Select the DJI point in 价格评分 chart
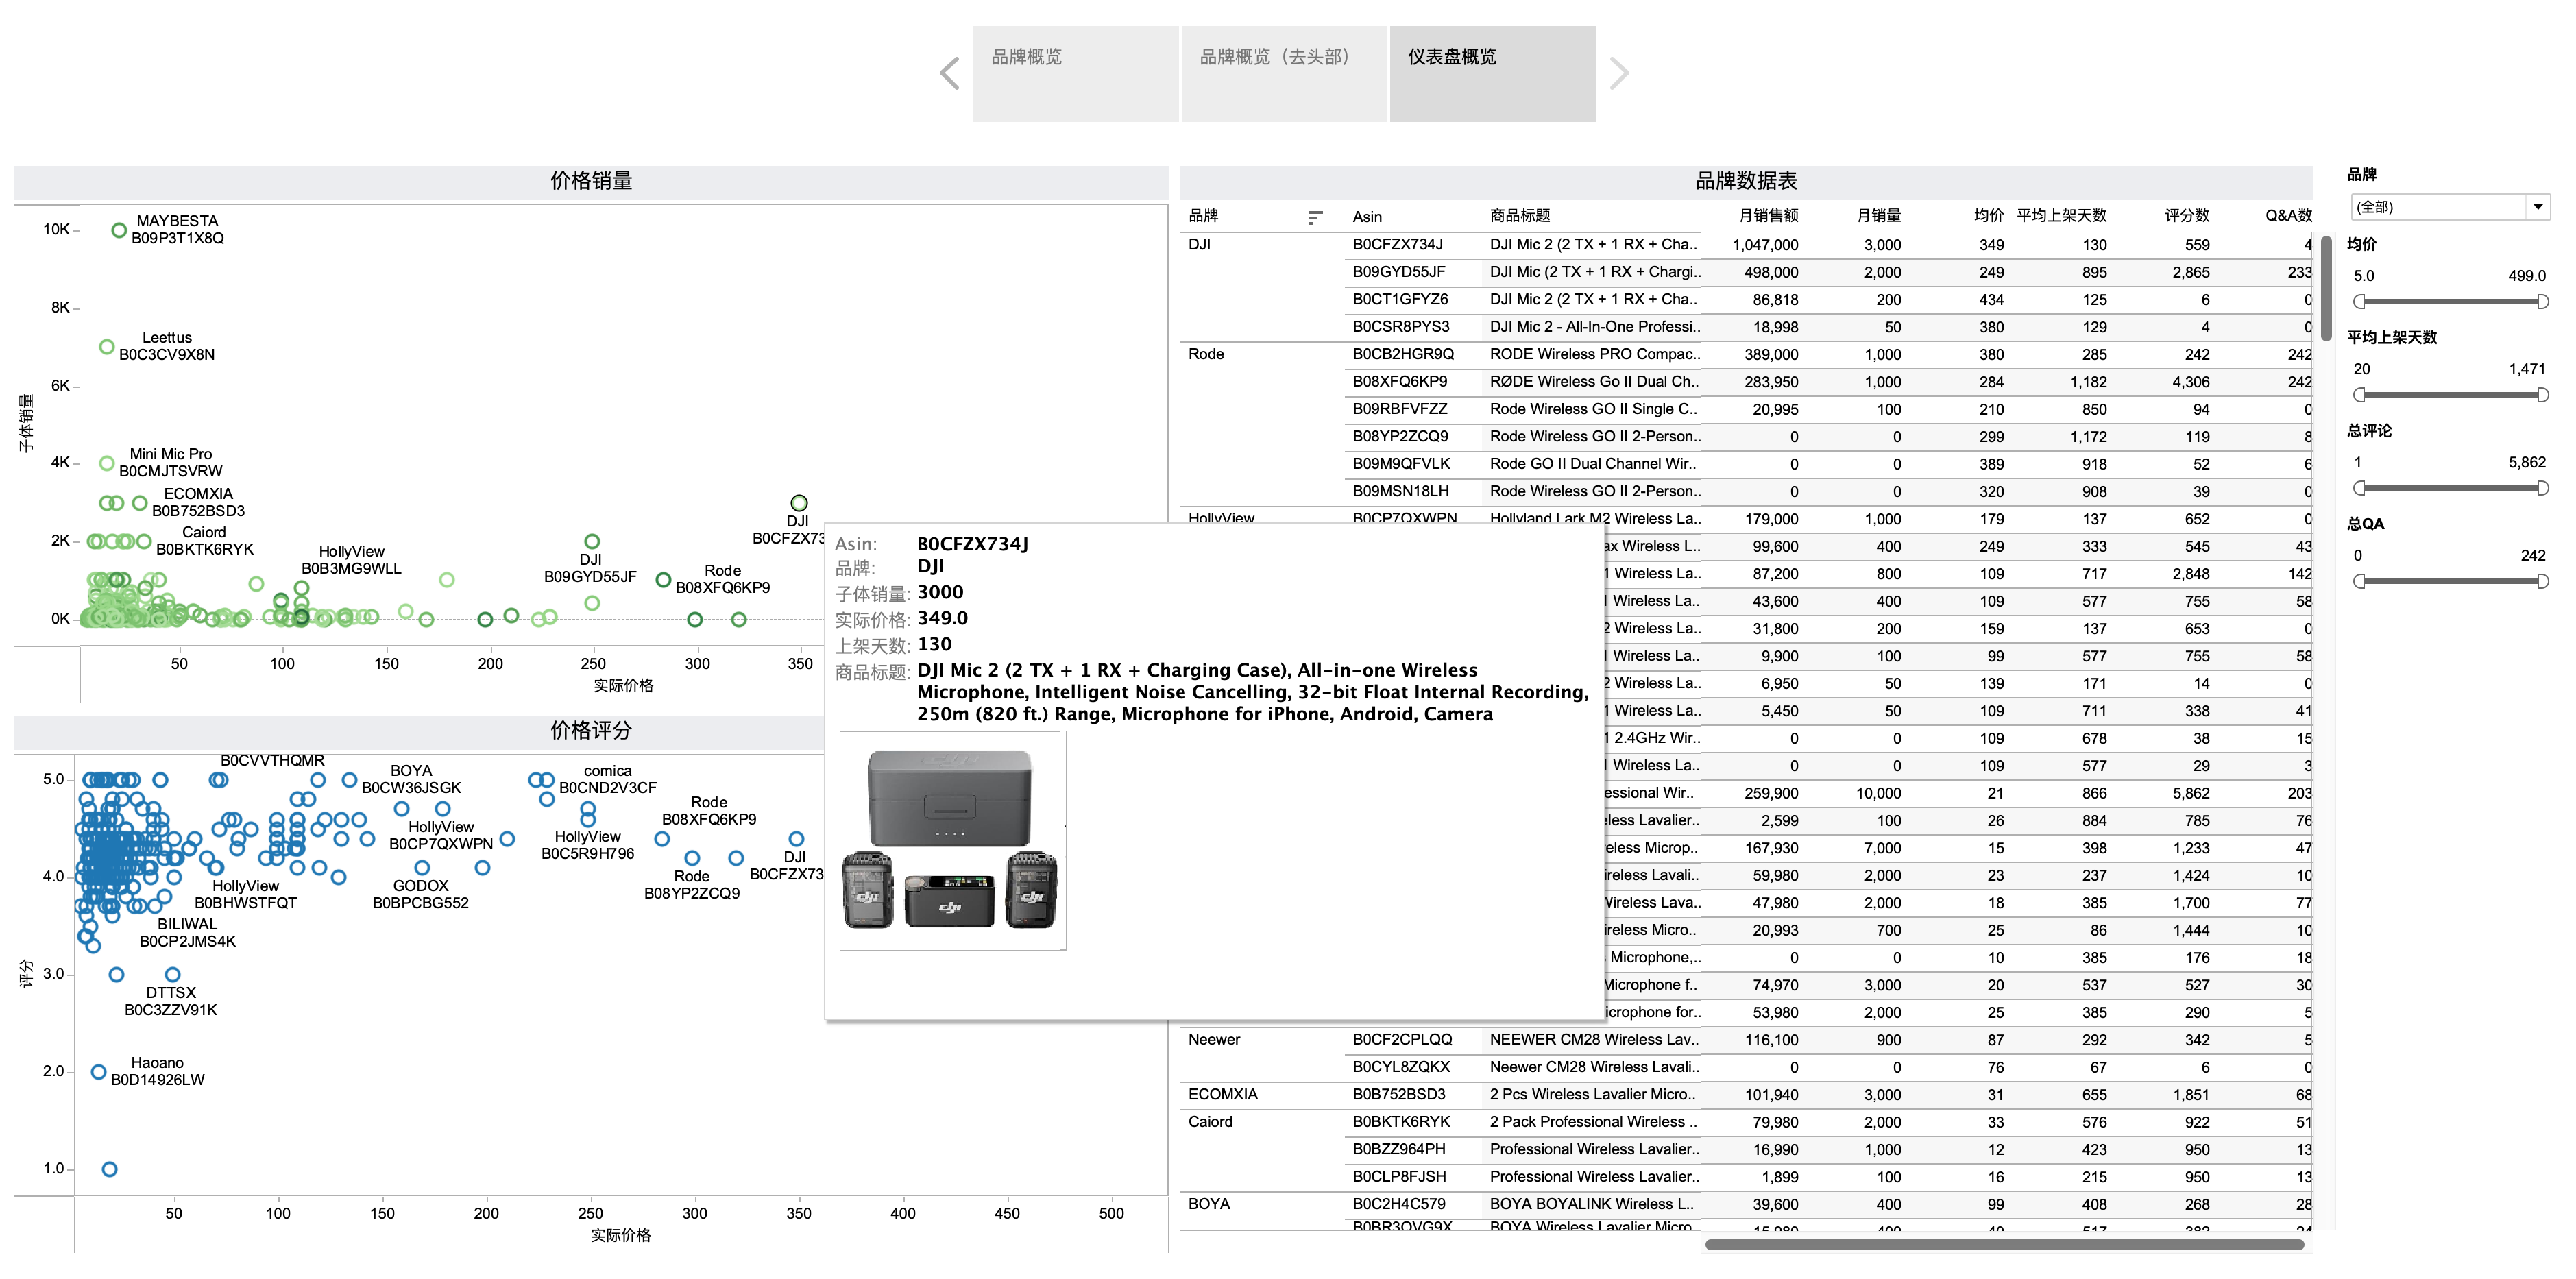Viewport: 2576px width, 1279px height. [x=796, y=839]
